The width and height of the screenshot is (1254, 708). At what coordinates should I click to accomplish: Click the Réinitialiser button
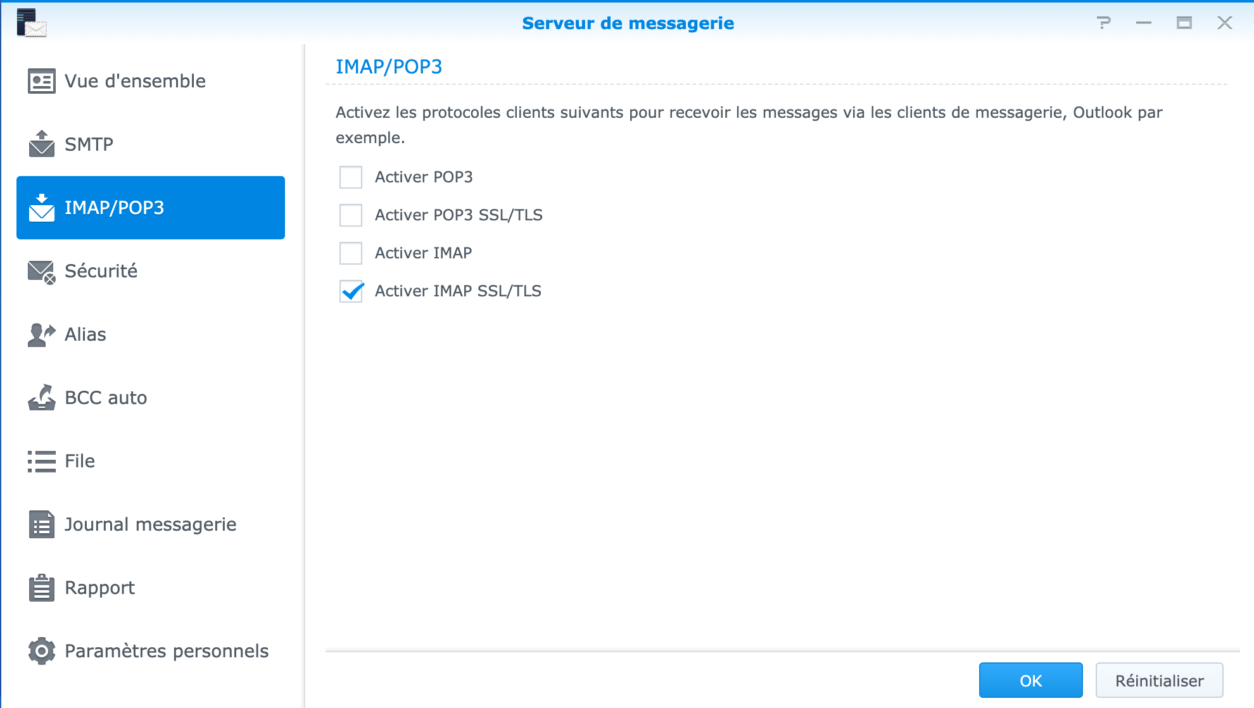pyautogui.click(x=1159, y=681)
